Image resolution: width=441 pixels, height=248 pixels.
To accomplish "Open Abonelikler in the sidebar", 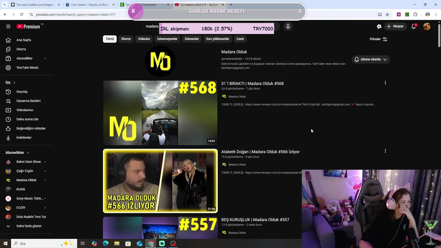I will [26, 58].
